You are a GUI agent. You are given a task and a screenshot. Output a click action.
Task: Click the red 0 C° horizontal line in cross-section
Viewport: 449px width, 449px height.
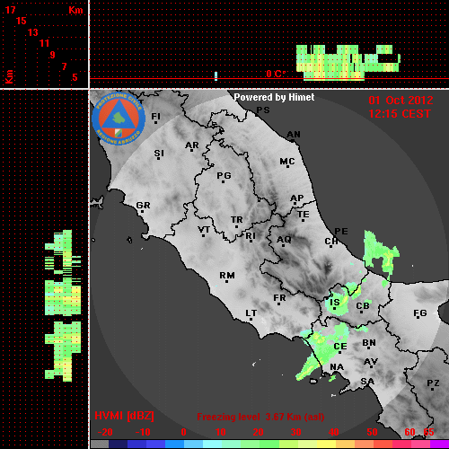[269, 79]
